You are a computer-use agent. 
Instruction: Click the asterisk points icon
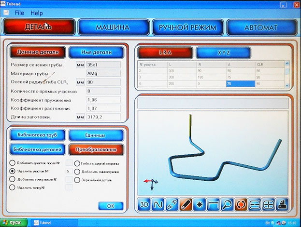click(x=200, y=204)
